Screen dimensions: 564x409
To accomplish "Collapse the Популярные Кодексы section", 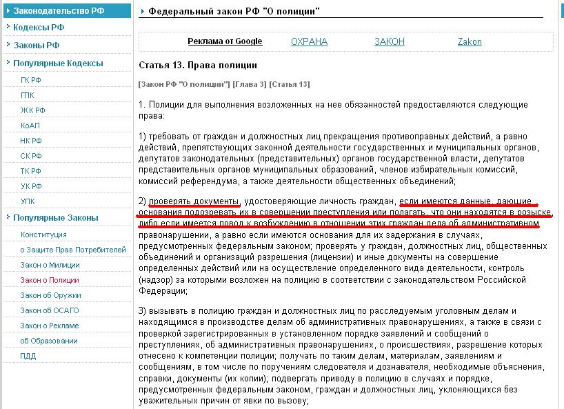I will click(58, 63).
